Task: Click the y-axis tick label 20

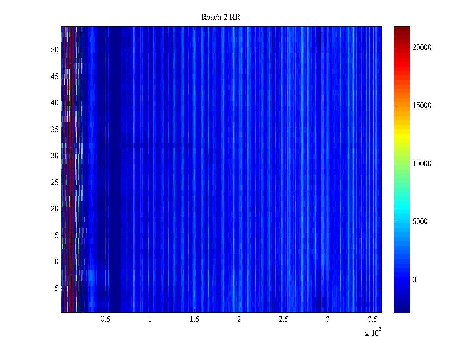Action: [55, 209]
